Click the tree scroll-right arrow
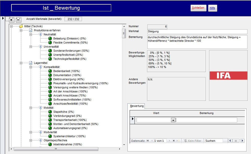 coord(119,149)
